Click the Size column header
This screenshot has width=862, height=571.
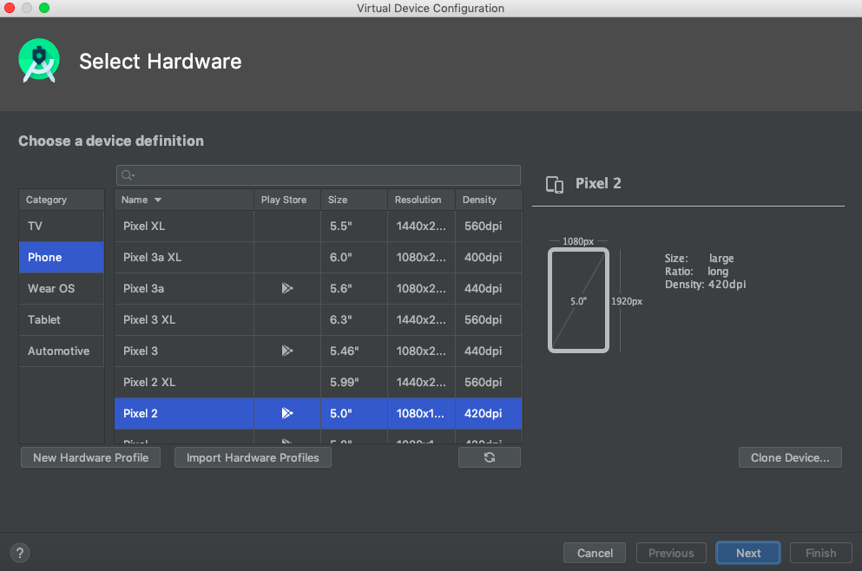pyautogui.click(x=354, y=200)
